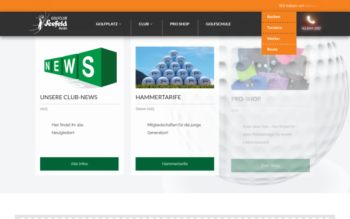Open the golf ball pyramid image
Image resolution: width=350 pixels, height=219 pixels.
175,68
